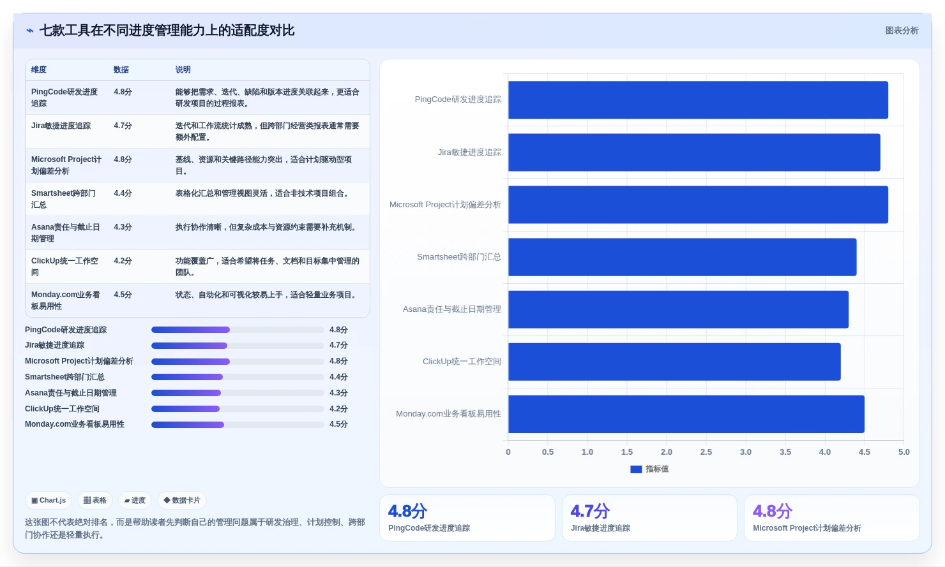Click the PingCode研发进度追踪 progress bar
This screenshot has height=567, width=945.
point(238,330)
